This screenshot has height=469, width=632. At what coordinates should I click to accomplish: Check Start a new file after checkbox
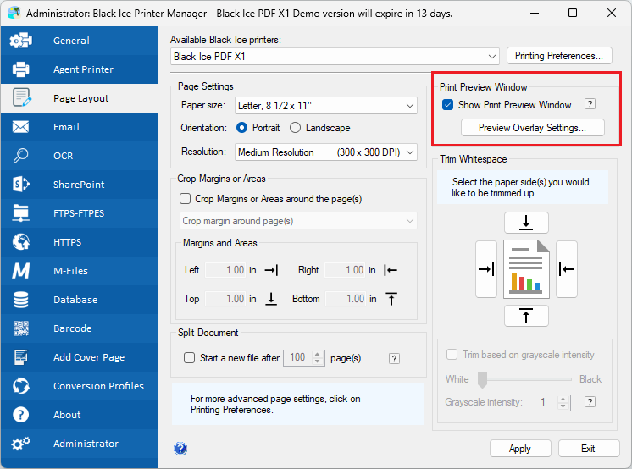coord(189,358)
